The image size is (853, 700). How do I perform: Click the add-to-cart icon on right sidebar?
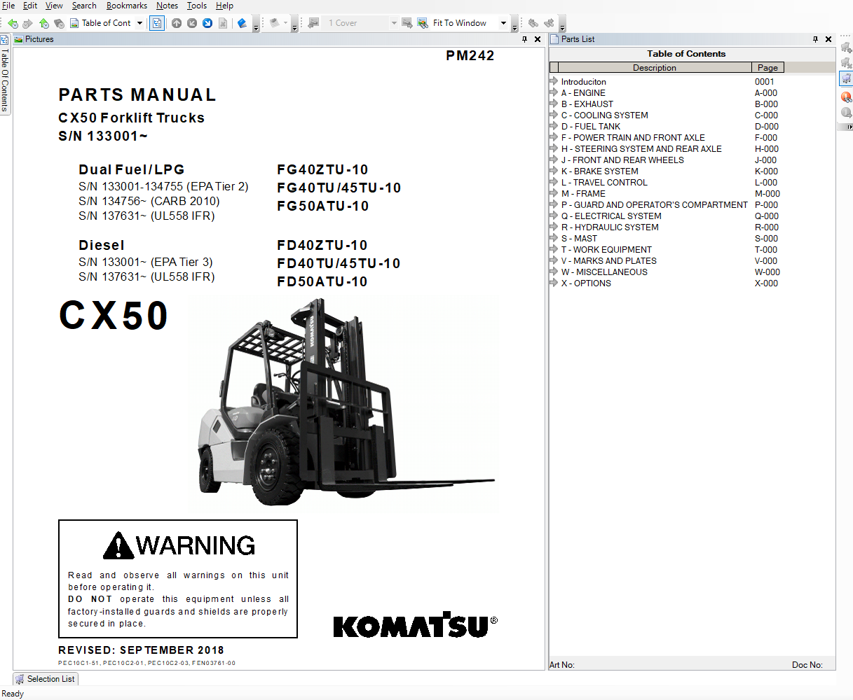[x=847, y=47]
